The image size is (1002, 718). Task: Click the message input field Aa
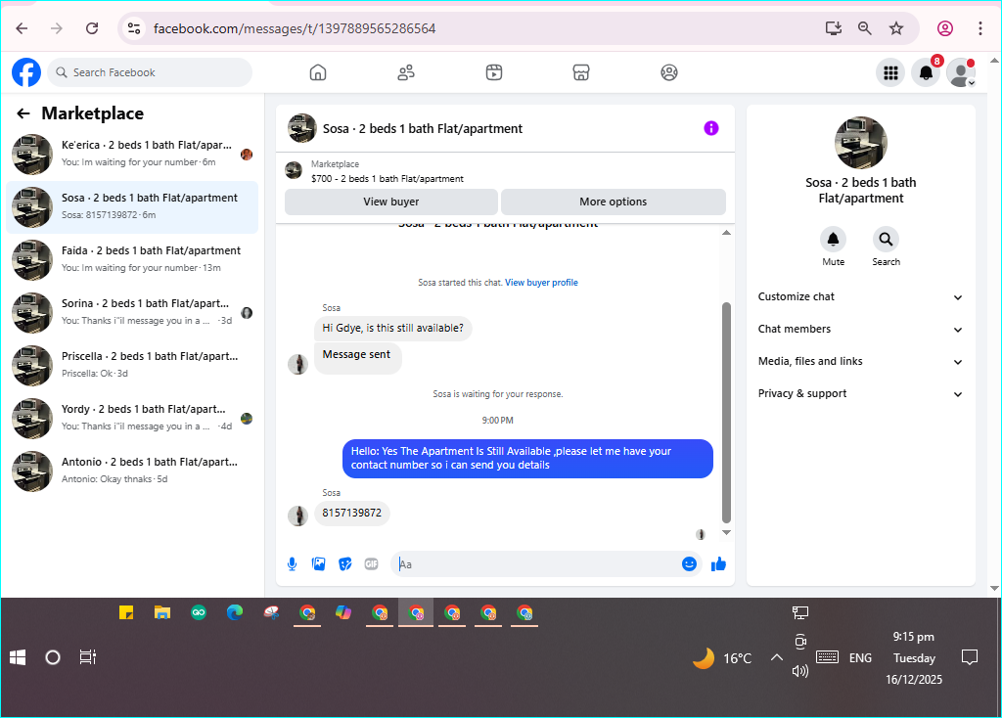537,564
